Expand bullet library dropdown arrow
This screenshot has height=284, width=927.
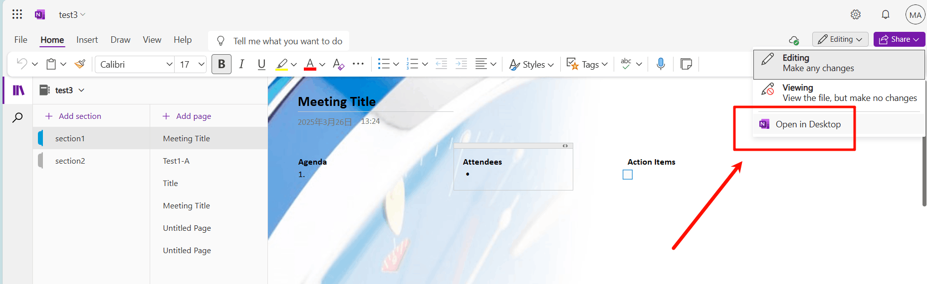click(x=396, y=64)
